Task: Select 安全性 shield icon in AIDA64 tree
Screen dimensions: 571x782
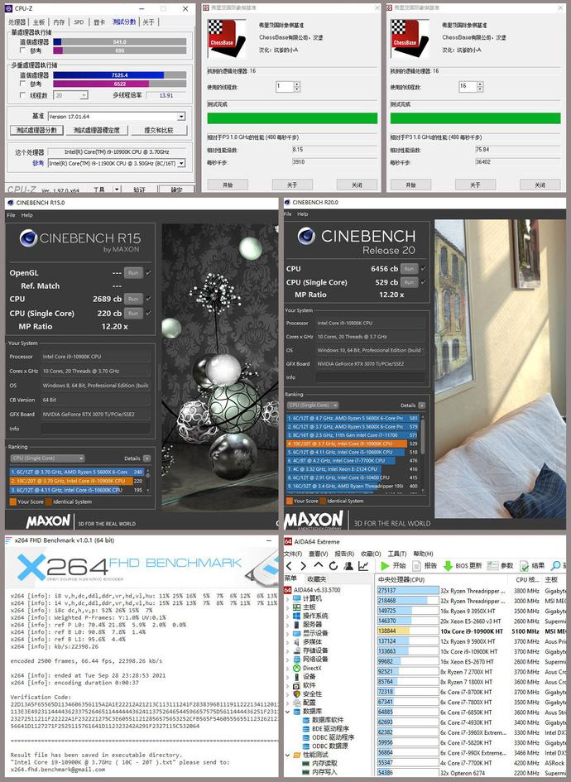Action: tap(297, 693)
